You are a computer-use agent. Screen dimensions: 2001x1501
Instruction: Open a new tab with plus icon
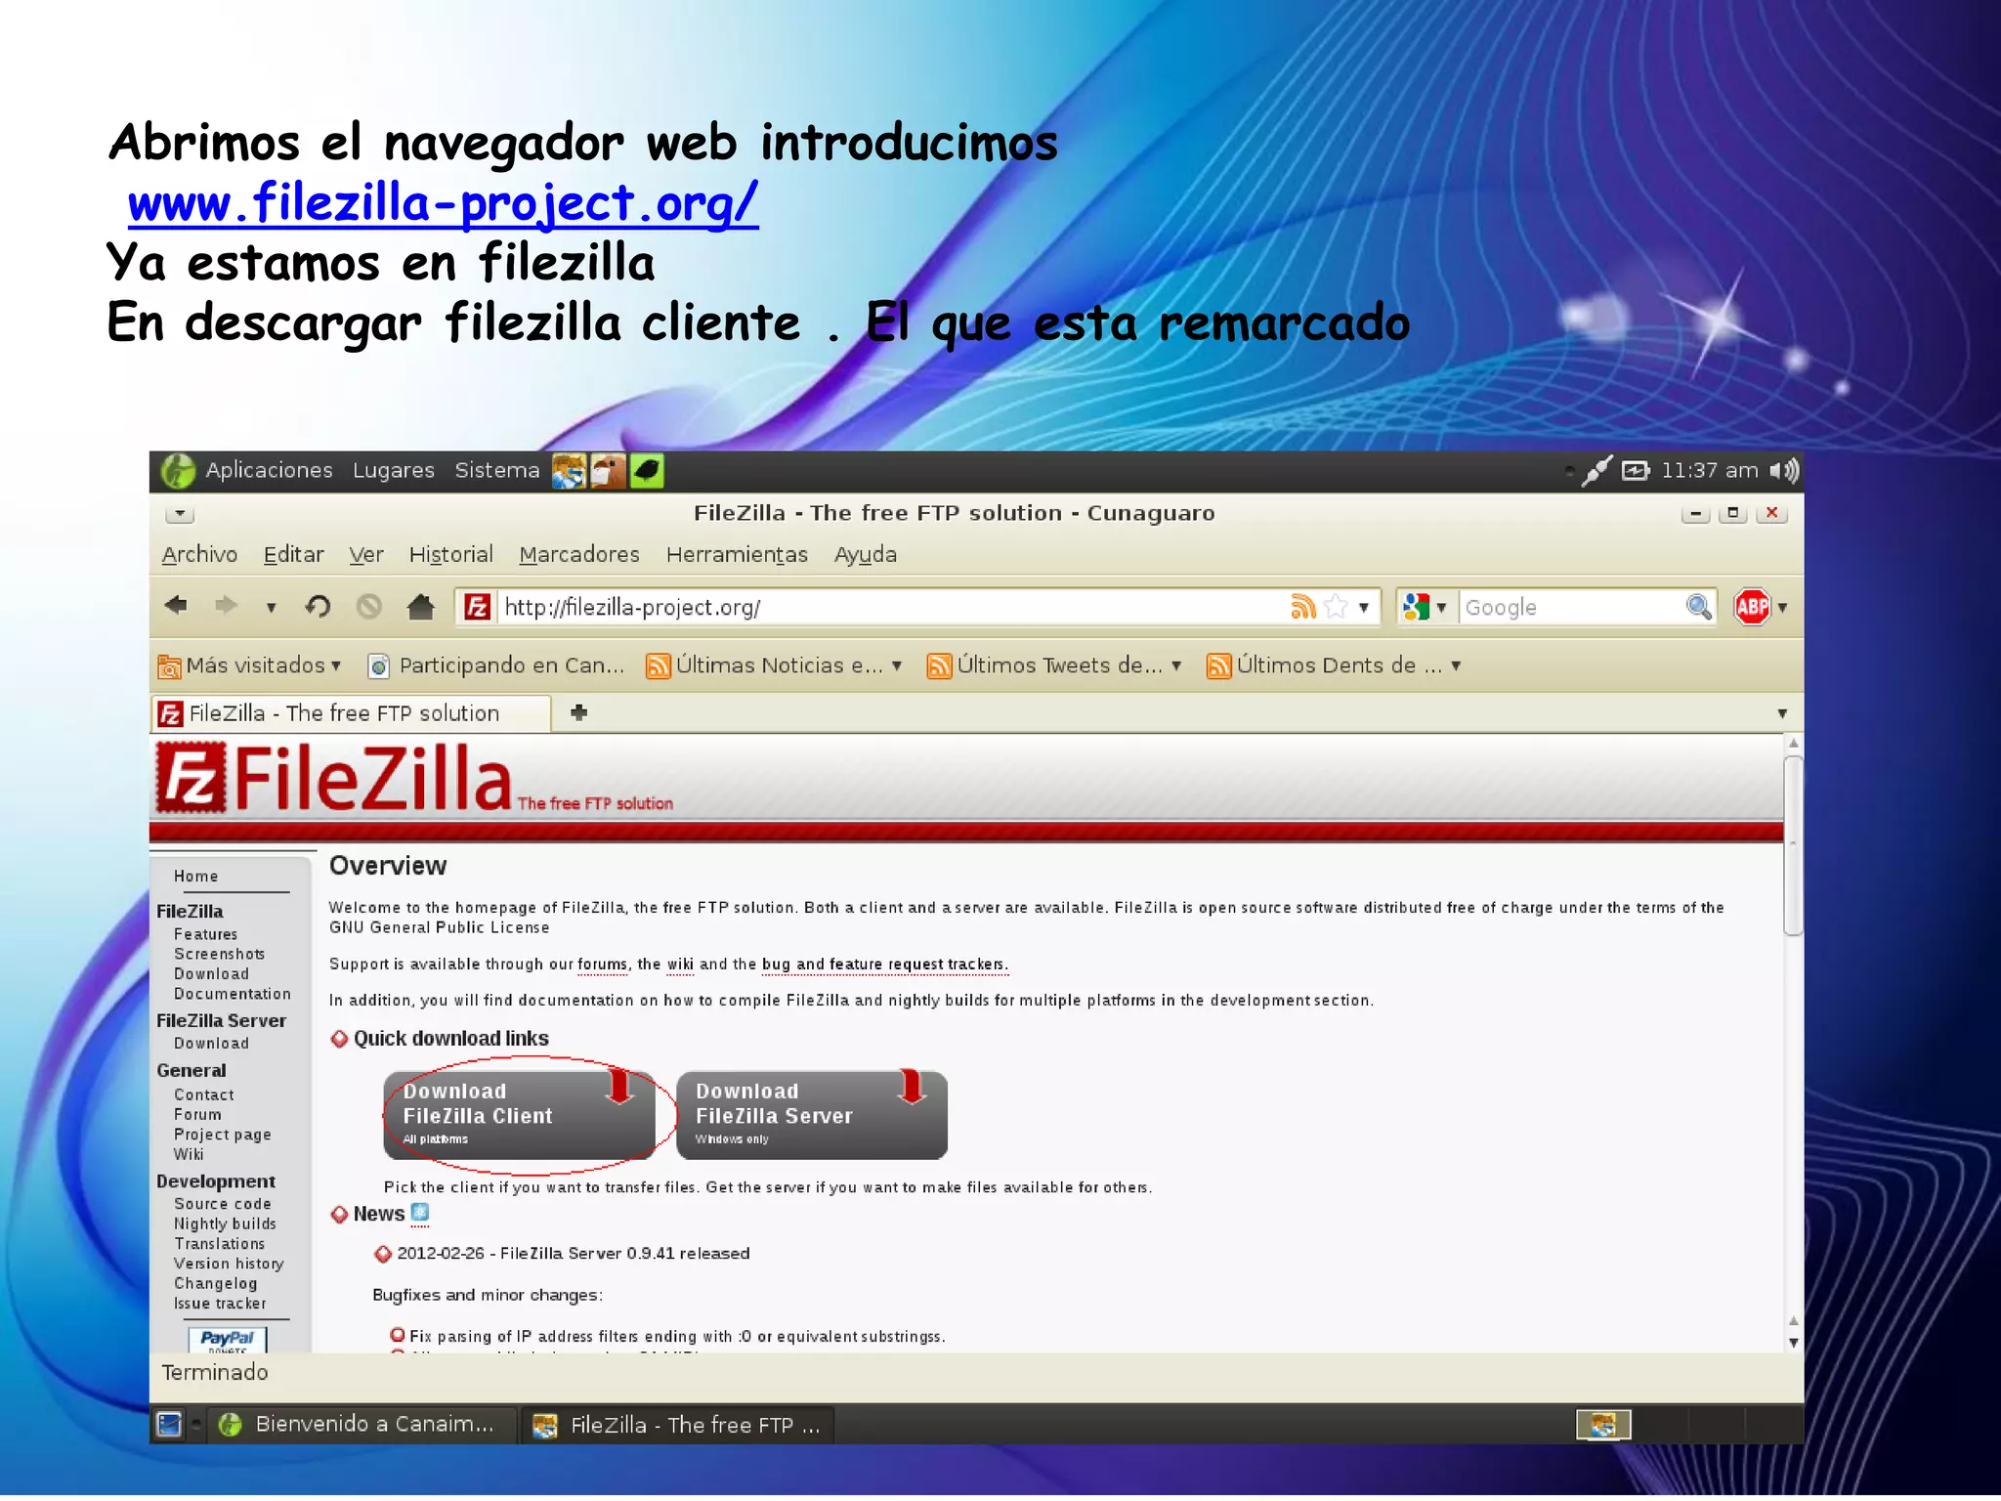[579, 712]
